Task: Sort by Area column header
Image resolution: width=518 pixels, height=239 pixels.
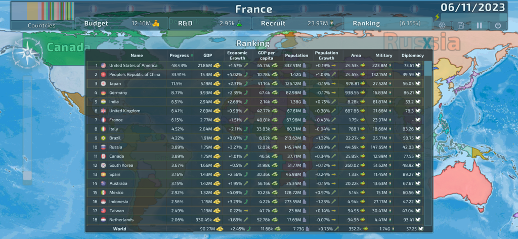Action: click(x=356, y=56)
